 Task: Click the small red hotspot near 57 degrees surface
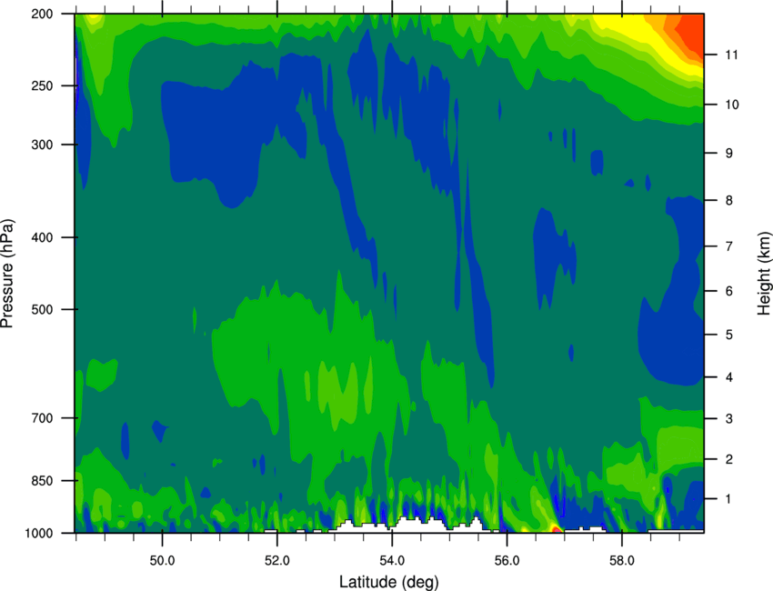[556, 530]
